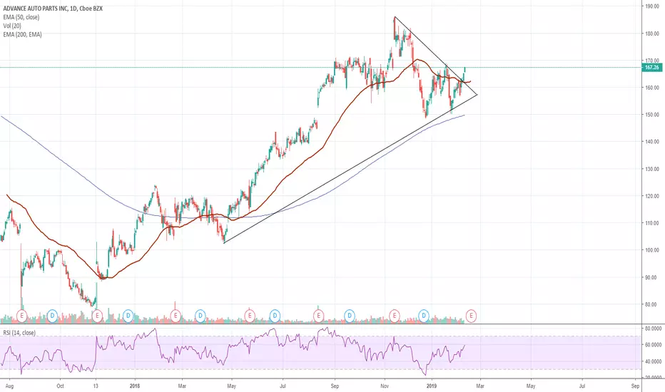Click the 40.0000 RSI axis label
Image resolution: width=665 pixels, height=392 pixels.
pos(654,361)
